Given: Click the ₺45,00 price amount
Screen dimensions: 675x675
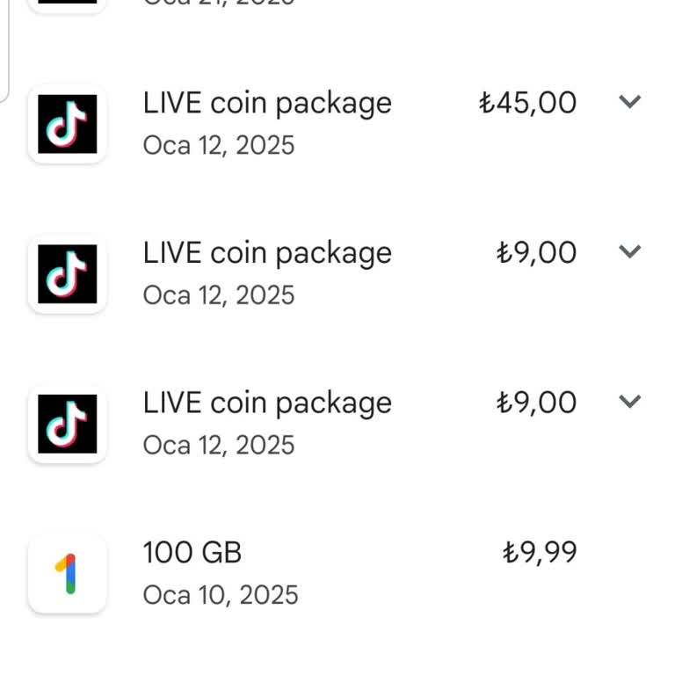Looking at the screenshot, I should [x=527, y=103].
